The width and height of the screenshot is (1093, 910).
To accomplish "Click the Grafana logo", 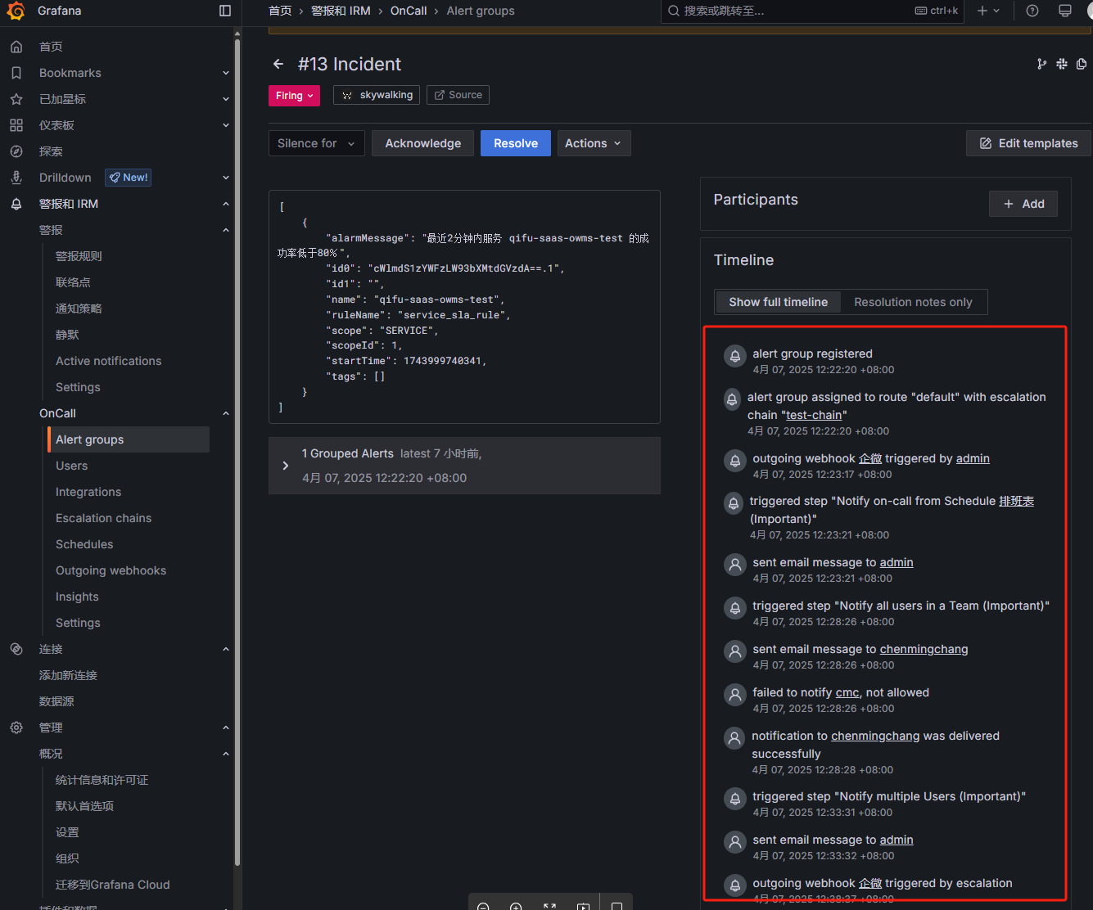I will 16,11.
